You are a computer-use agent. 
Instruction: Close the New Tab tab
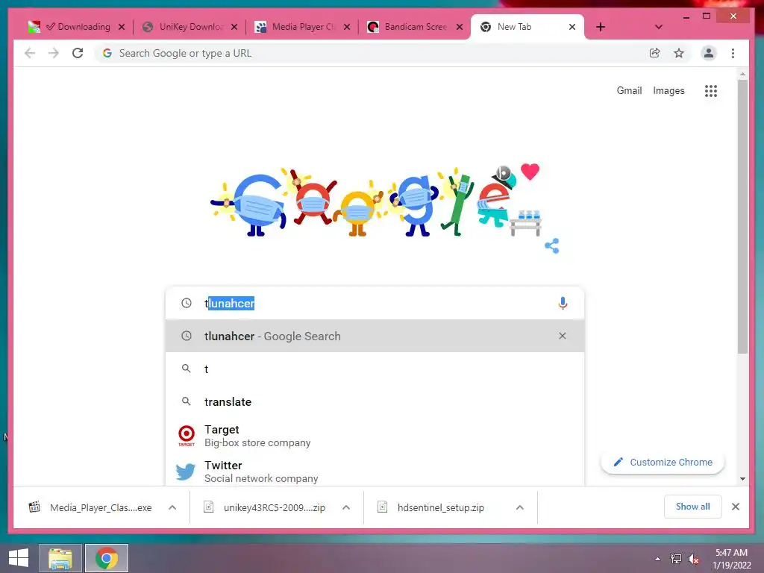coord(572,27)
